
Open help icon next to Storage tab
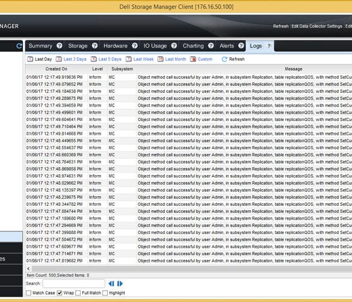(94, 46)
